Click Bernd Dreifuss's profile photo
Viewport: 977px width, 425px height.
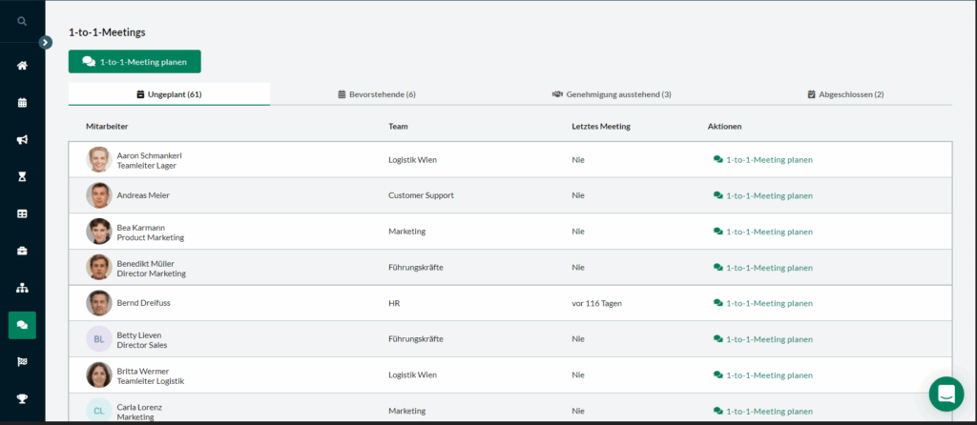pos(99,303)
